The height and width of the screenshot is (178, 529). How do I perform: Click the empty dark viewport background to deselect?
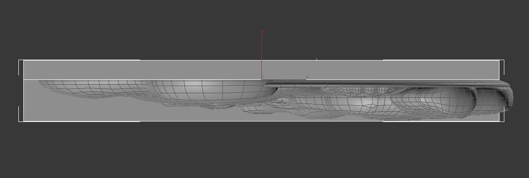tap(263, 152)
